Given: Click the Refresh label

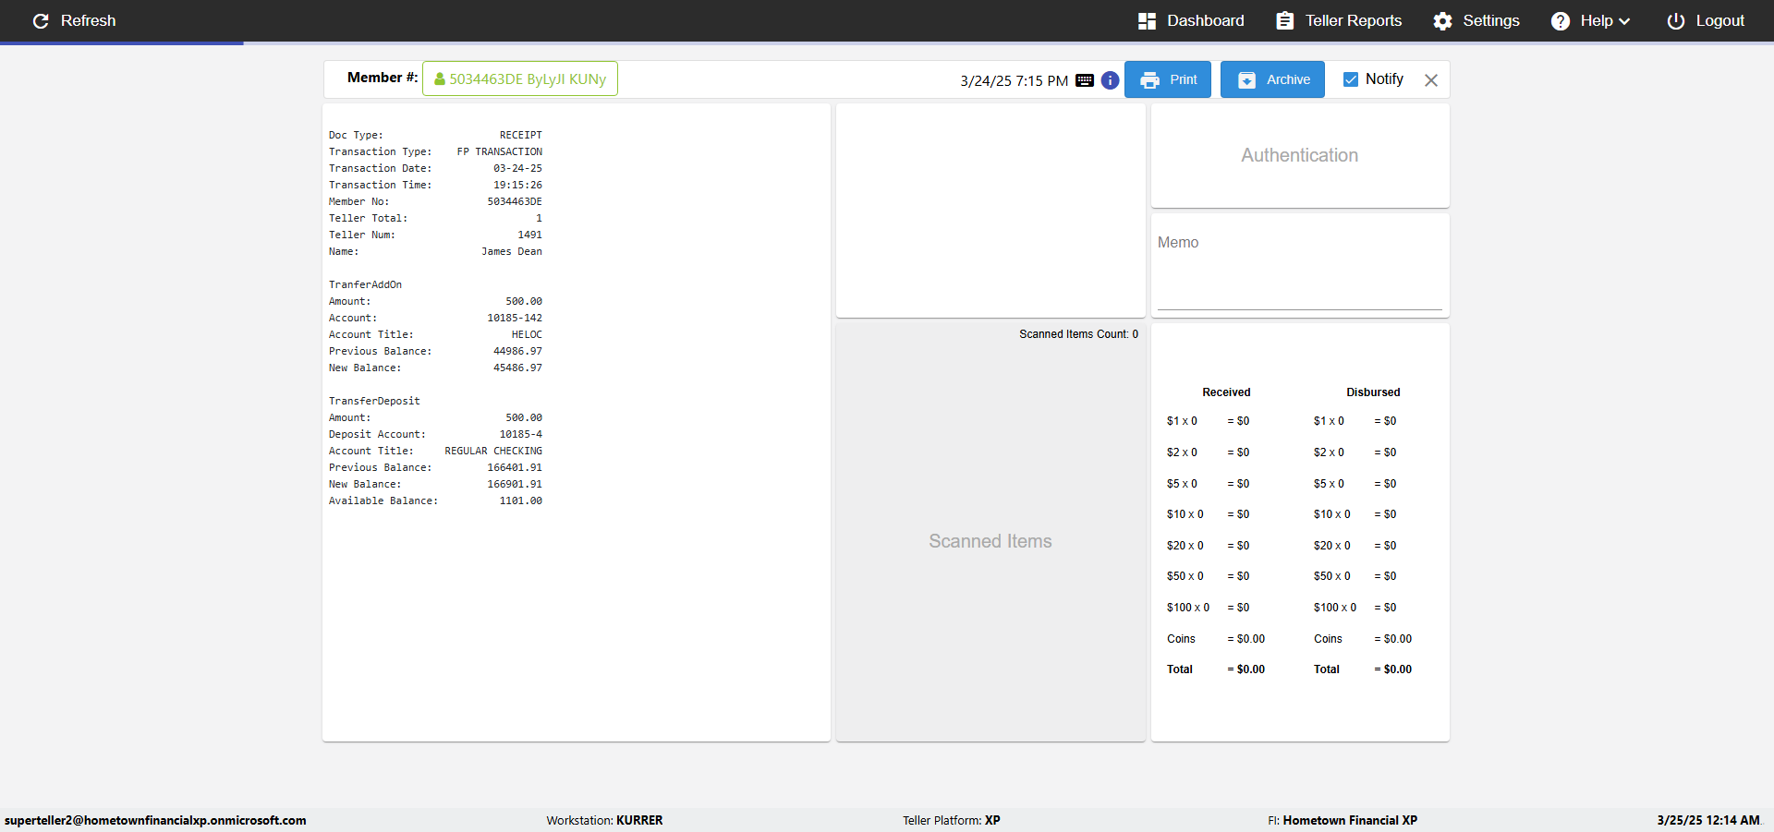Looking at the screenshot, I should tap(88, 20).
